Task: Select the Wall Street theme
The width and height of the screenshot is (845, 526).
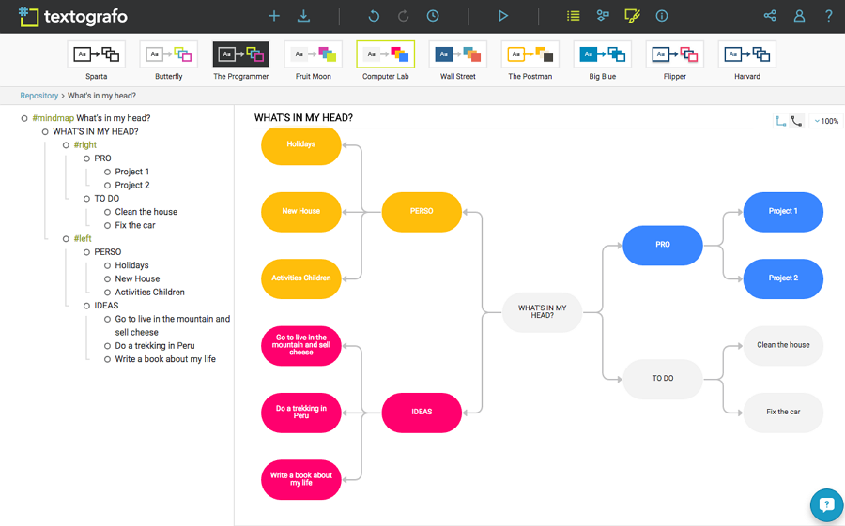Action: [457, 54]
